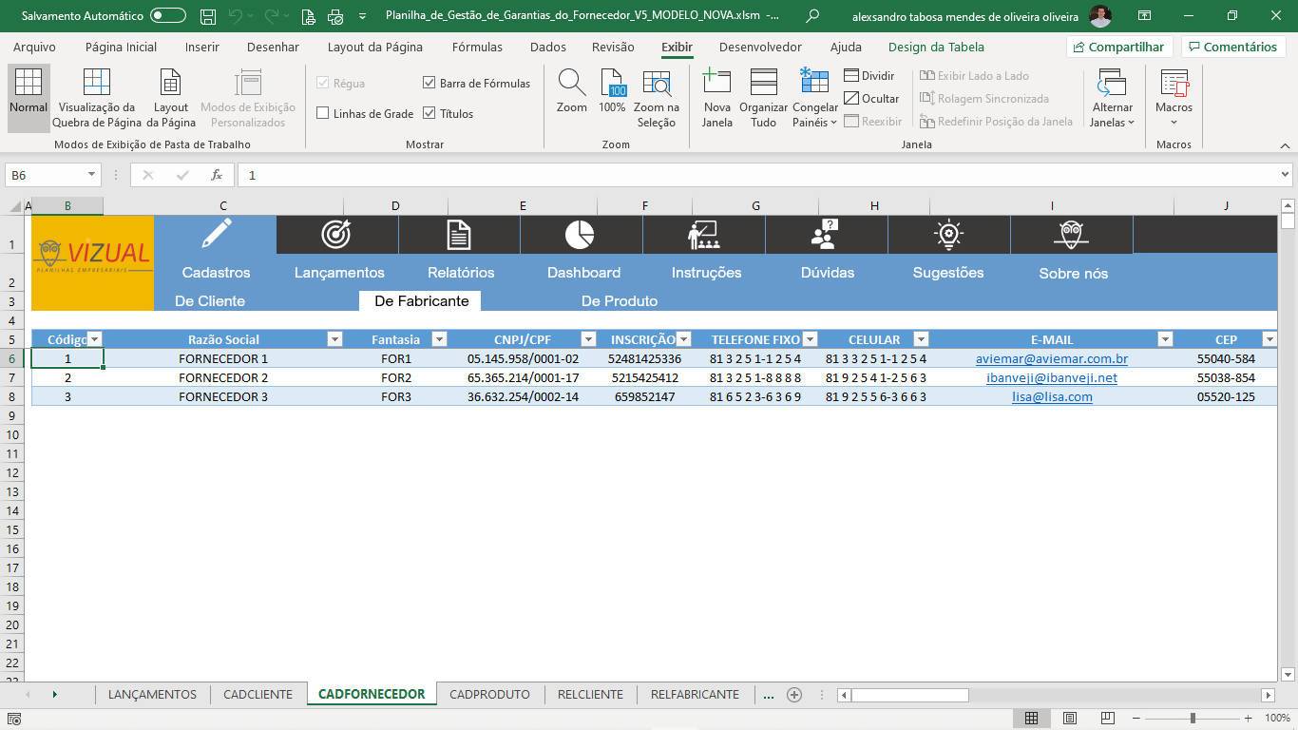This screenshot has width=1298, height=730.
Task: Open the Razão Social filter dropdown
Action: point(334,339)
